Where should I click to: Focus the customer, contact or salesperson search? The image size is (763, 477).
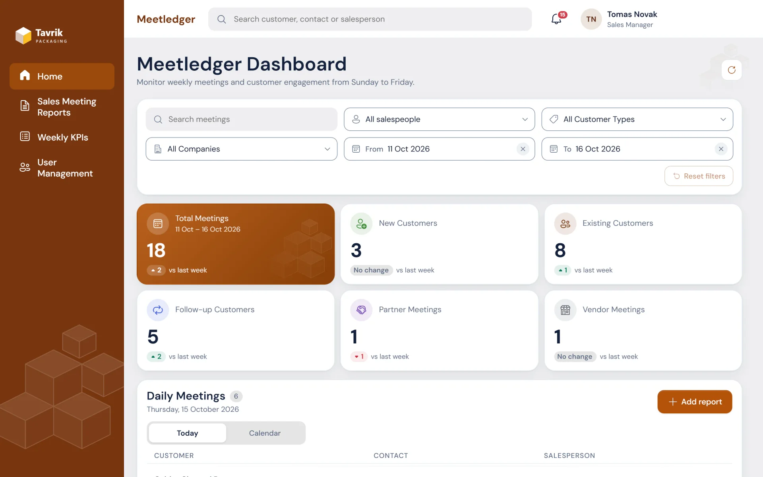(x=370, y=19)
